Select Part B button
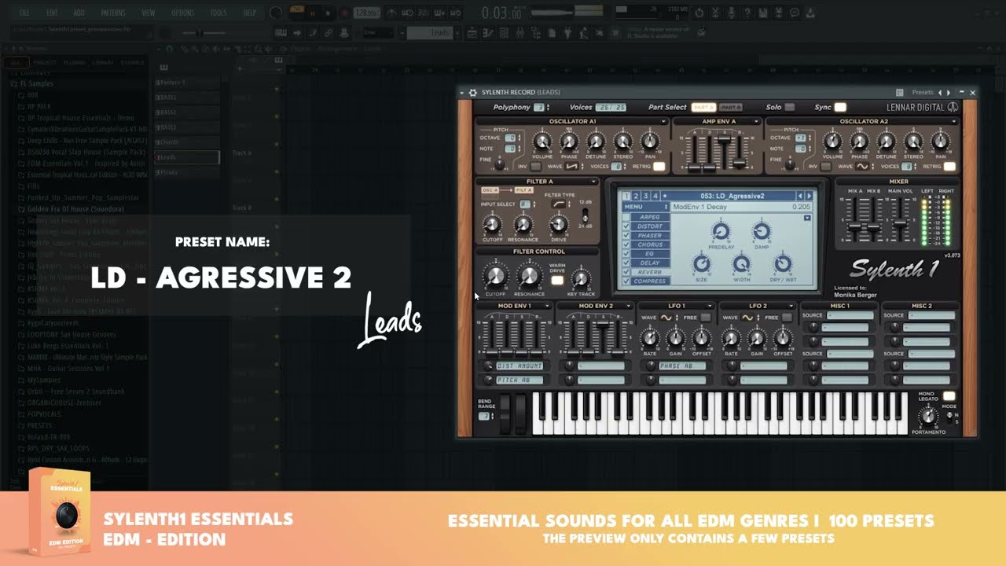 (730, 107)
